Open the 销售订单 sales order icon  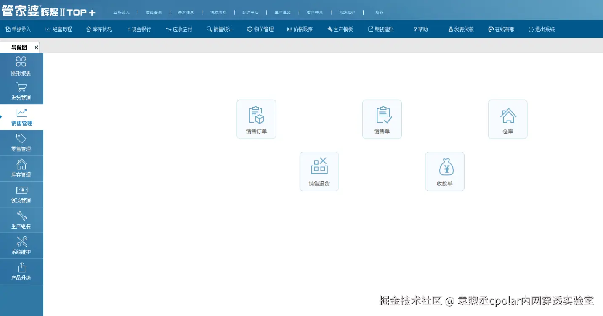[256, 119]
